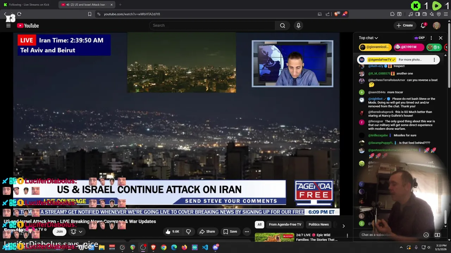Like the video with 9.6K likes
The width and height of the screenshot is (451, 253).
click(x=173, y=232)
